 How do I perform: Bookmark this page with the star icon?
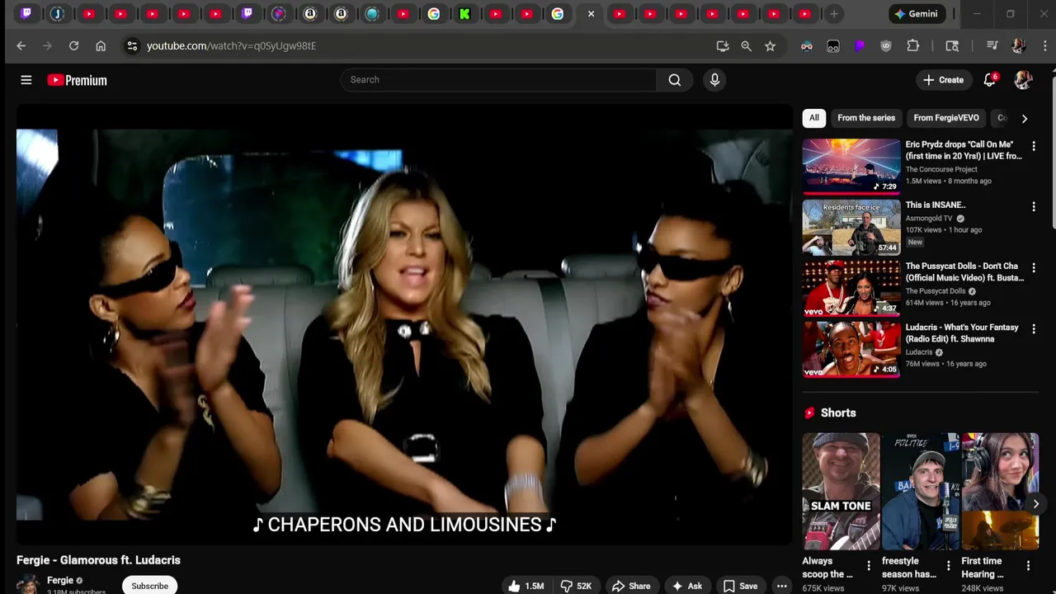771,46
